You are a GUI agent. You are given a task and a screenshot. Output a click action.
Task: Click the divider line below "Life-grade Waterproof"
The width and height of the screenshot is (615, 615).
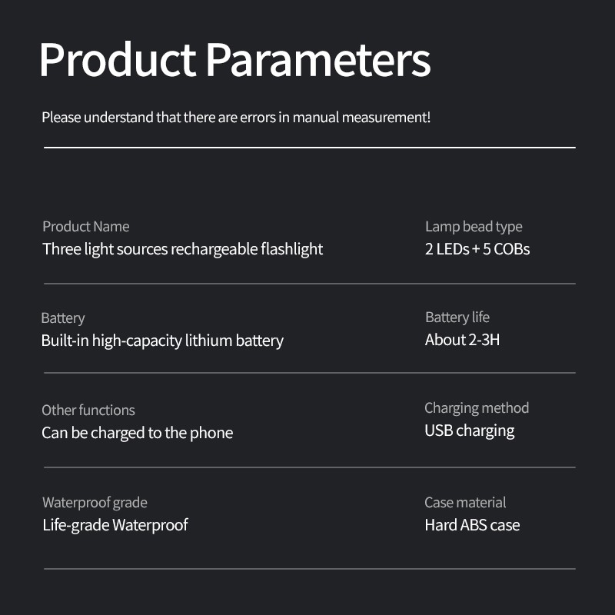pos(309,569)
